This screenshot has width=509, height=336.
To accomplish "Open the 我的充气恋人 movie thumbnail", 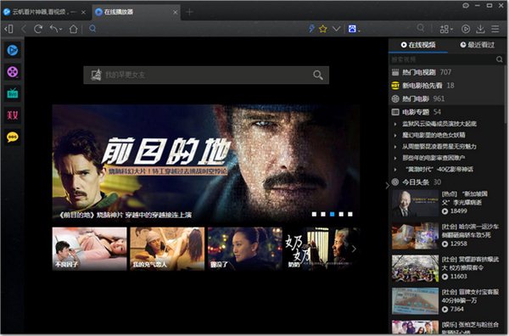I will 167,249.
